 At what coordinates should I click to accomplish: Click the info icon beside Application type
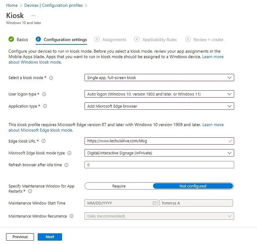tap(45, 106)
